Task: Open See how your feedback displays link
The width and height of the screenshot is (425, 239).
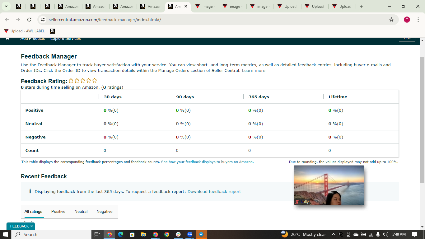Action: click(x=207, y=162)
